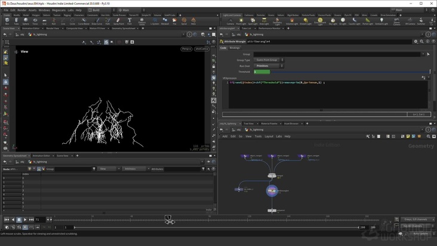Open the Attribute Wrangle gear menu
437x246 pixels.
coord(416,42)
